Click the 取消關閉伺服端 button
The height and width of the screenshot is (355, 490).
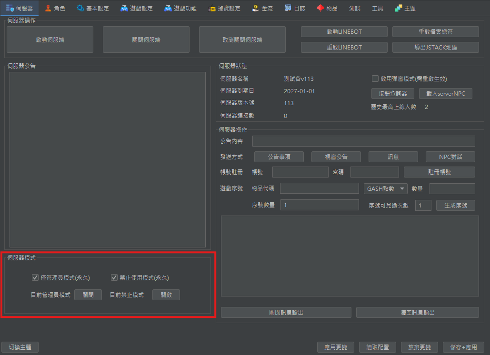pyautogui.click(x=242, y=39)
